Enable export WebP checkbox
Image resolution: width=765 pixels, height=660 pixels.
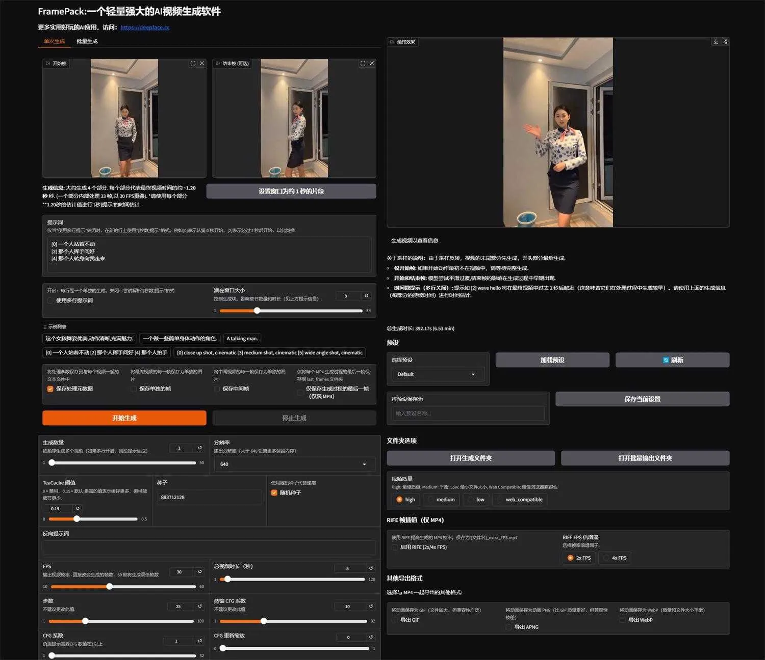623,620
